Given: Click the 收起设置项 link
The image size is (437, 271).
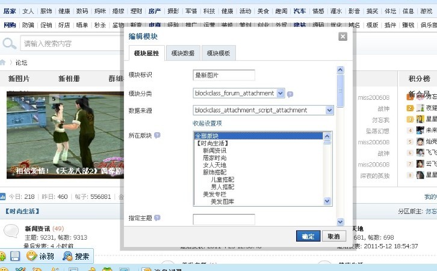Looking at the screenshot, I should 207,123.
